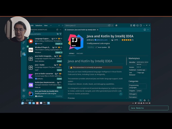Viewport: 172px width, 129px height.
Task: Refresh the Extensions Marketplace list
Action: click(57, 30)
